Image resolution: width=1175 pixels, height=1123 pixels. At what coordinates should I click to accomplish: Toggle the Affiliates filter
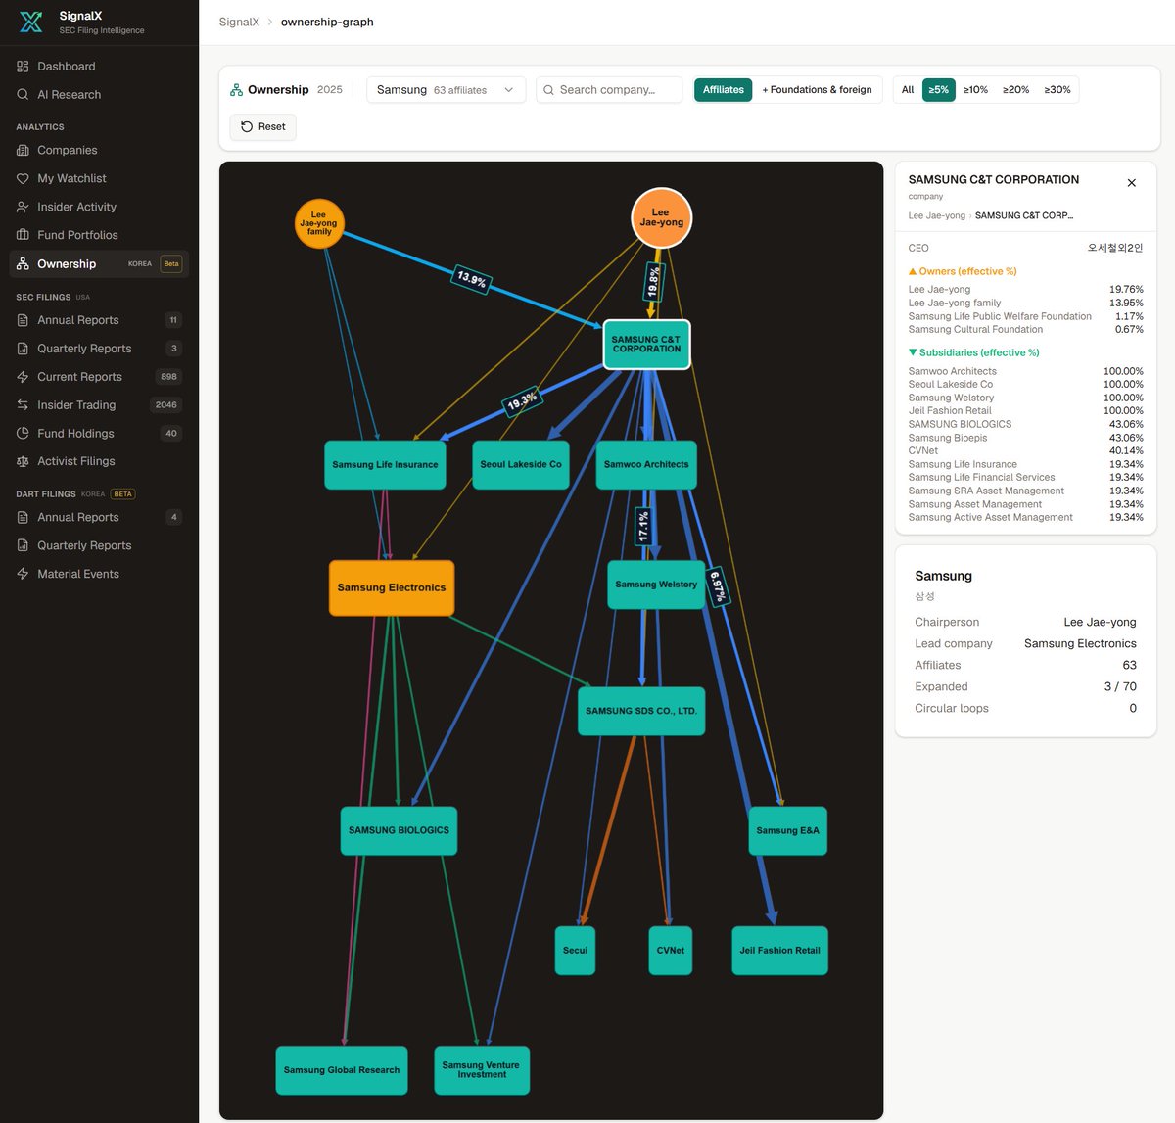pyautogui.click(x=723, y=90)
